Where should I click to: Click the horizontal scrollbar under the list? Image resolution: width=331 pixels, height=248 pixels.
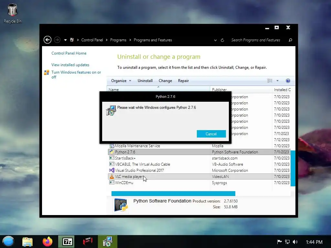[x=173, y=194]
